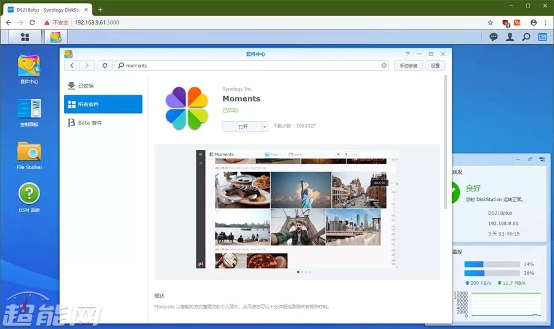
Task: Click 209 KB/s upload speed
Action: pyautogui.click(x=478, y=283)
